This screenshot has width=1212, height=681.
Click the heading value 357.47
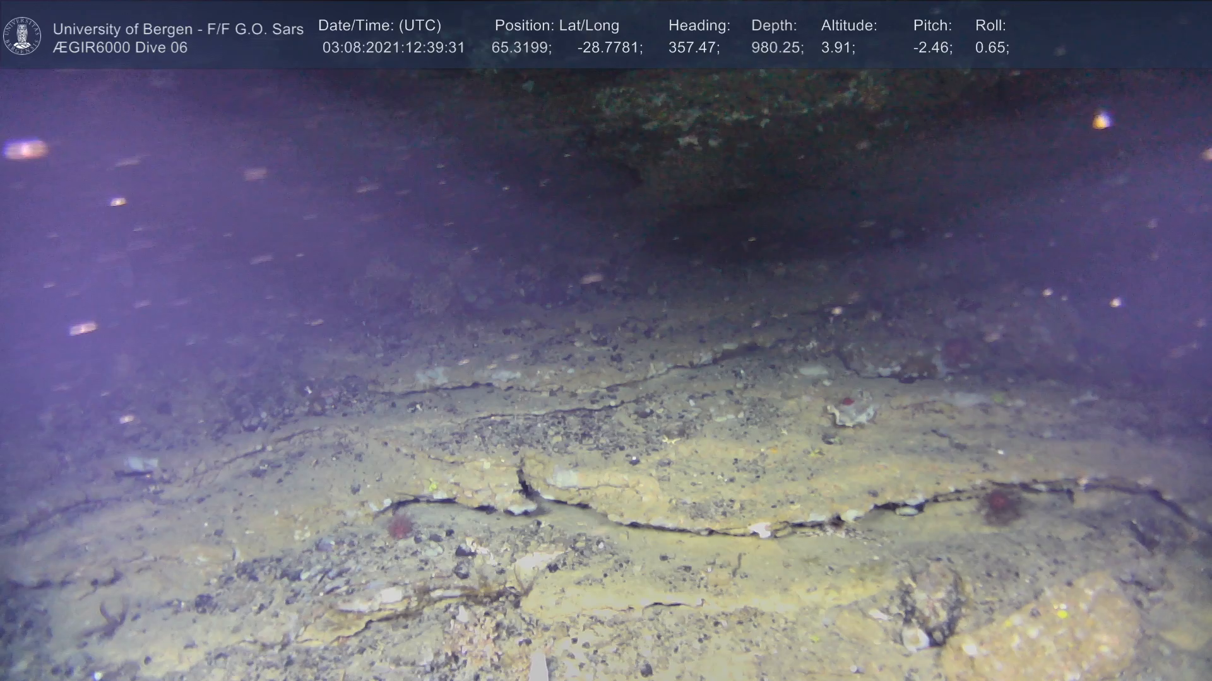point(693,48)
